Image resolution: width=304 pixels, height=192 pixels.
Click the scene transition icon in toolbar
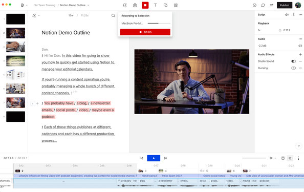[x=125, y=5]
